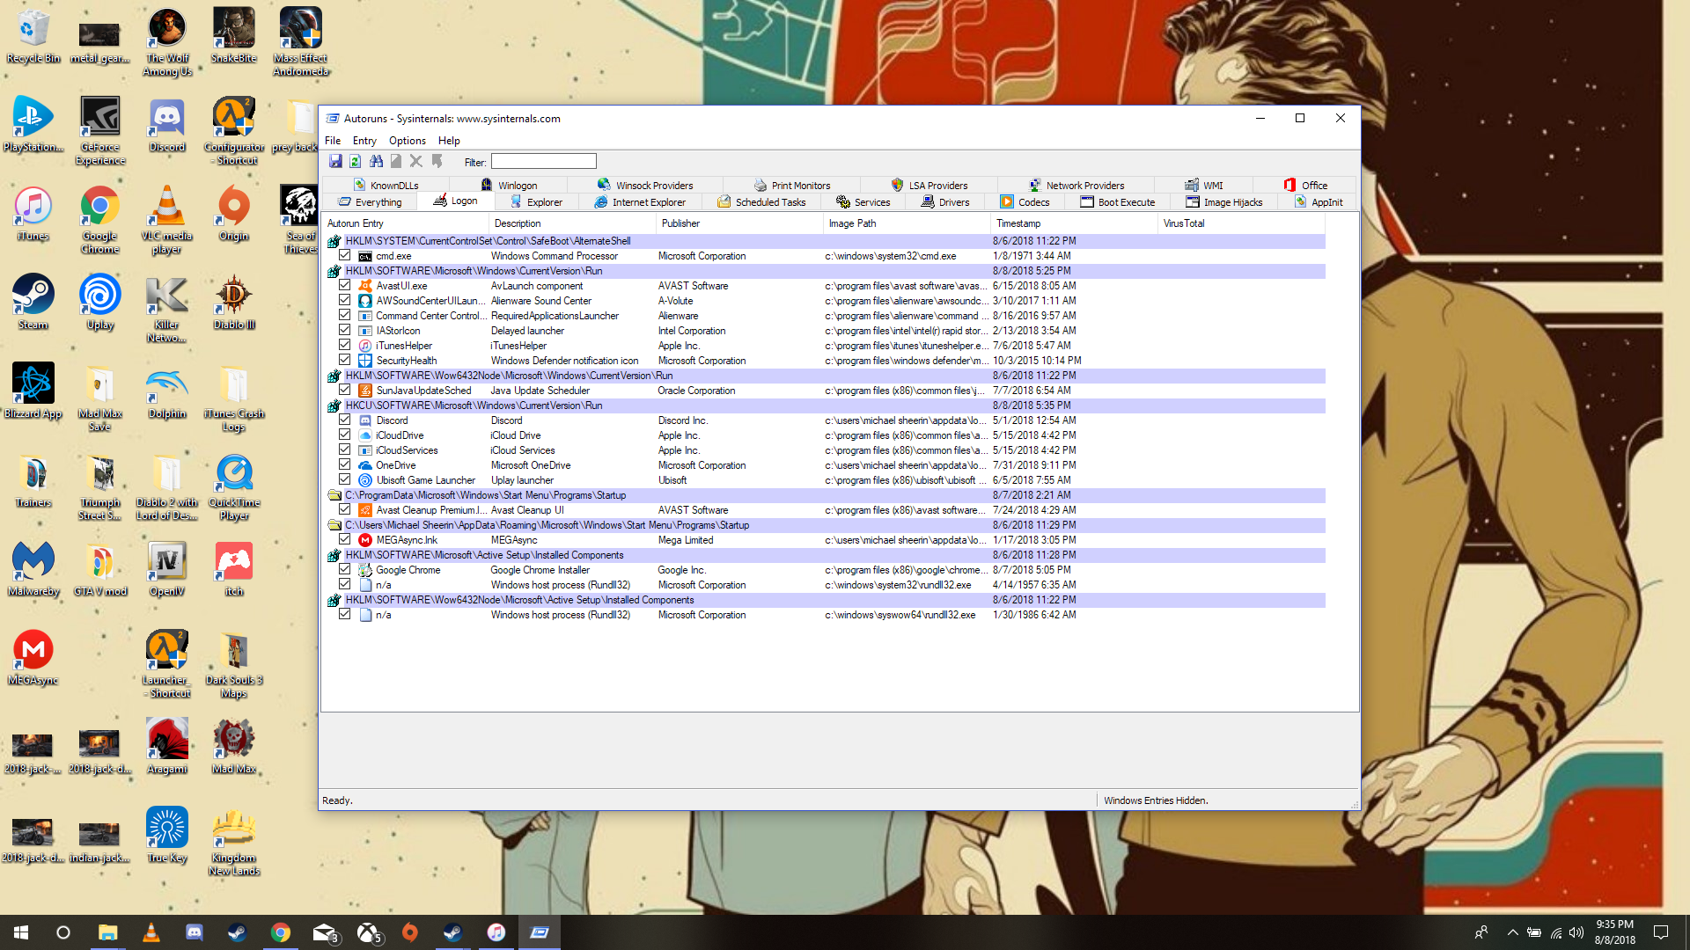This screenshot has width=1690, height=950.
Task: Uncheck the Avast Cleanup Premium entry
Action: pos(345,509)
